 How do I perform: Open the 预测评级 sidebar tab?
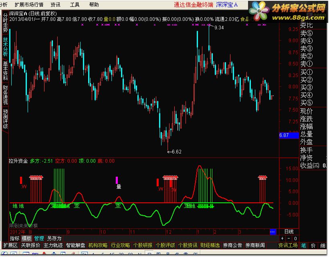(5, 119)
